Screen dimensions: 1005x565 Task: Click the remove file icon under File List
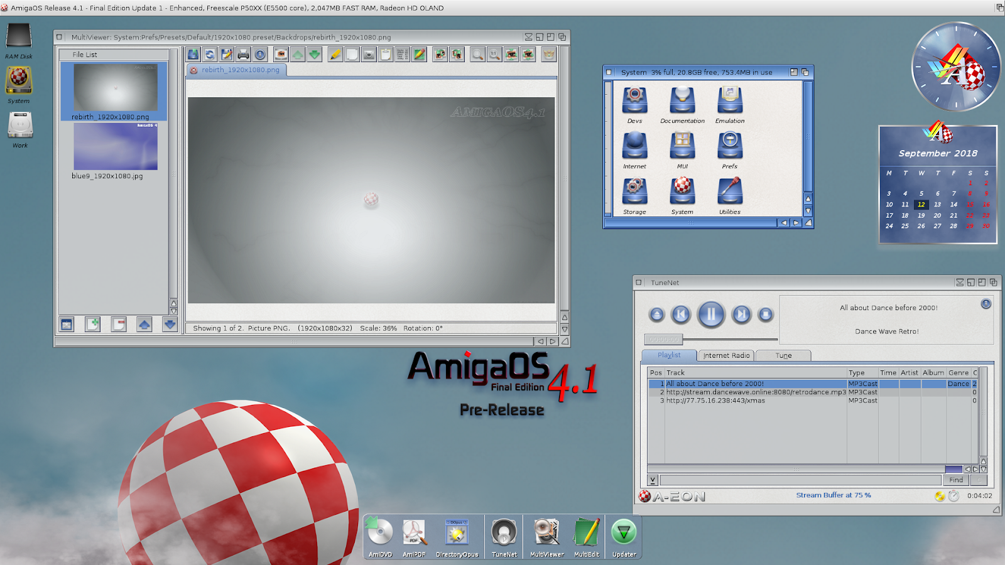(119, 324)
